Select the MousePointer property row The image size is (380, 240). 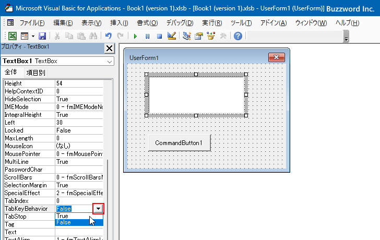54,154
